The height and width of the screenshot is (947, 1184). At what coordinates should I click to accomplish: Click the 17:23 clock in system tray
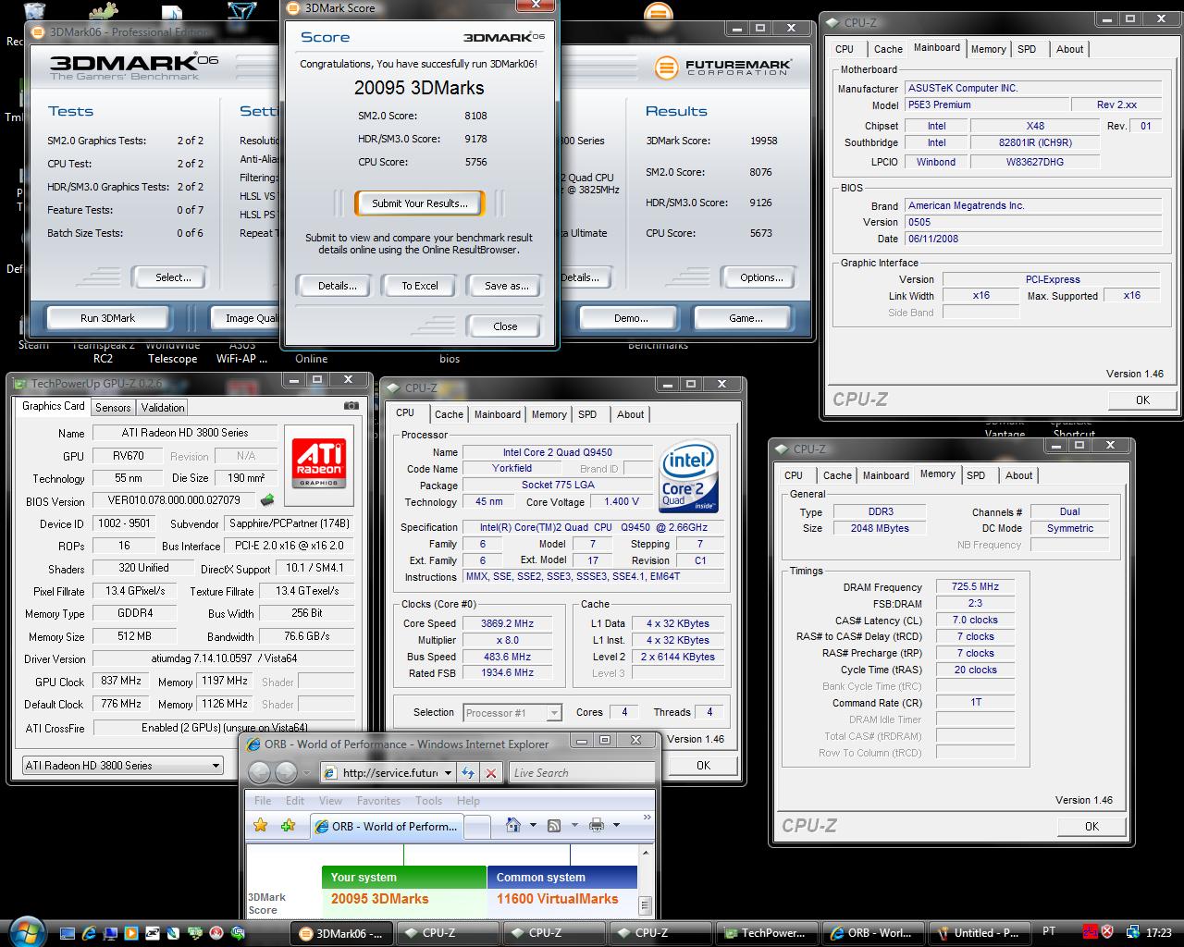pos(1158,933)
